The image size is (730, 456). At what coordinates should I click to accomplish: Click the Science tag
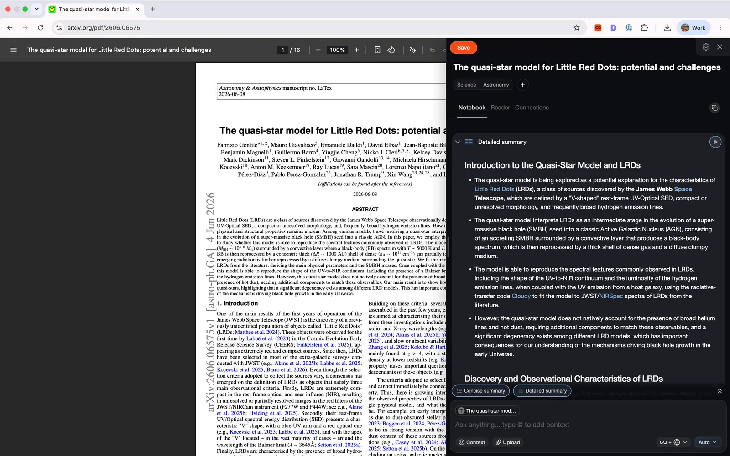point(466,85)
